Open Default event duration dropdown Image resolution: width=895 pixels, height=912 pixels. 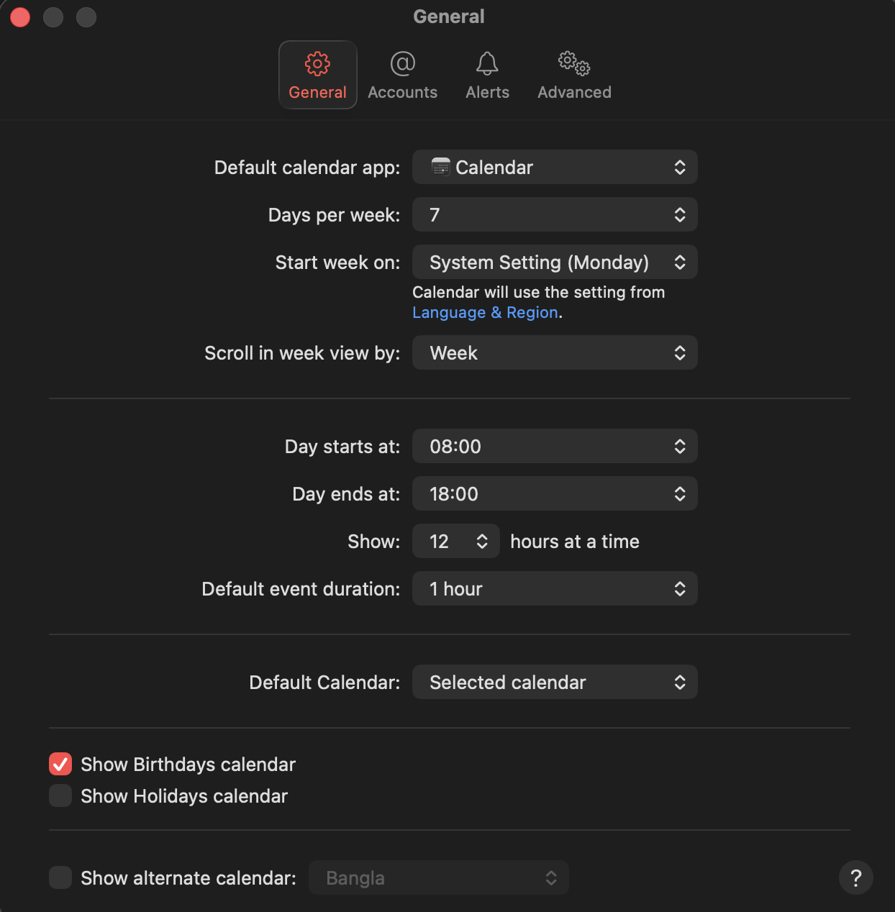tap(554, 589)
